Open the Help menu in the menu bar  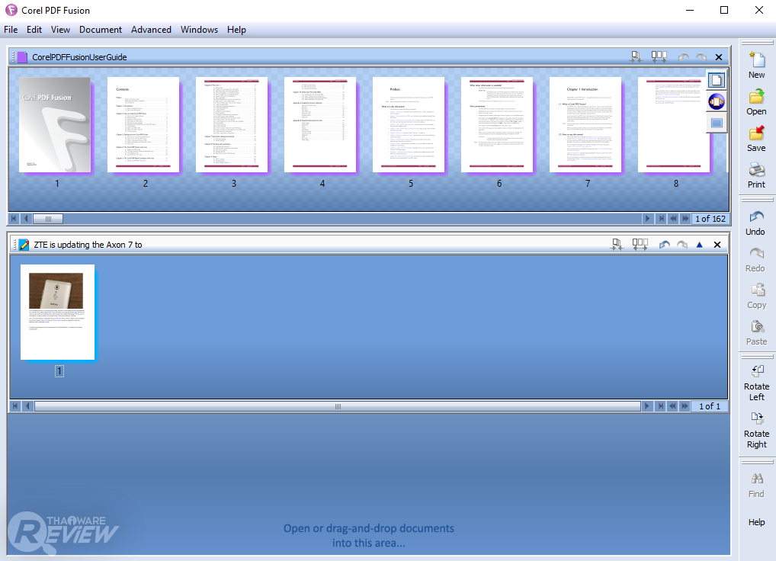[x=236, y=30]
